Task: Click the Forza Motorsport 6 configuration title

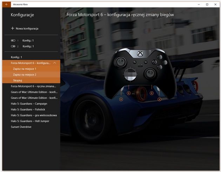Action: 120,15
